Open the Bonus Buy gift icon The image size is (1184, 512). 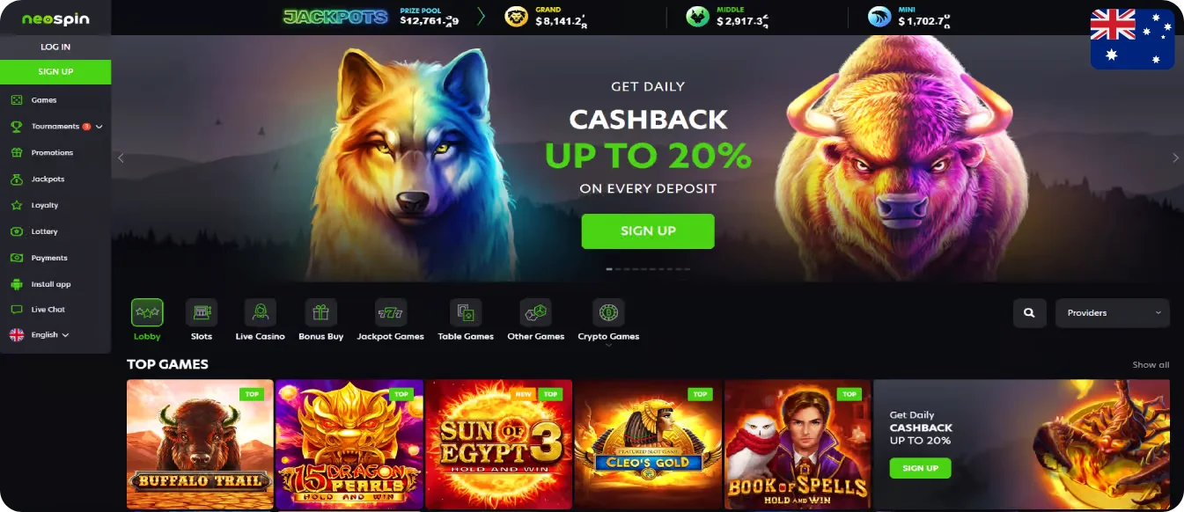click(320, 312)
